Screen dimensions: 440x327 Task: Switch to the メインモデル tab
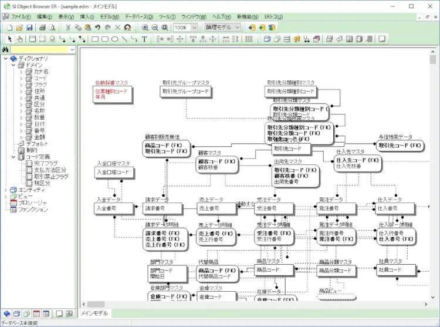pyautogui.click(x=94, y=313)
